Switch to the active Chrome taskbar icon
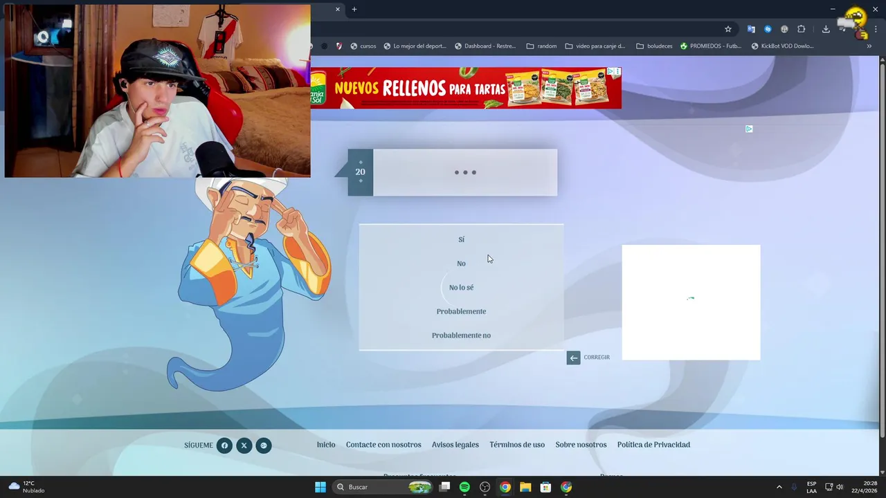 (505, 487)
